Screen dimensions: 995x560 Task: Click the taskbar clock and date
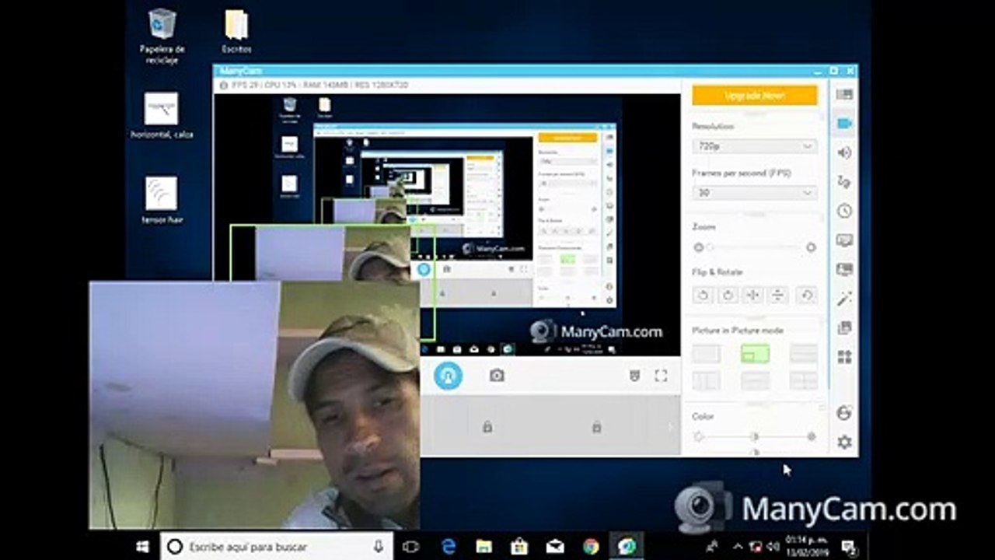(806, 546)
